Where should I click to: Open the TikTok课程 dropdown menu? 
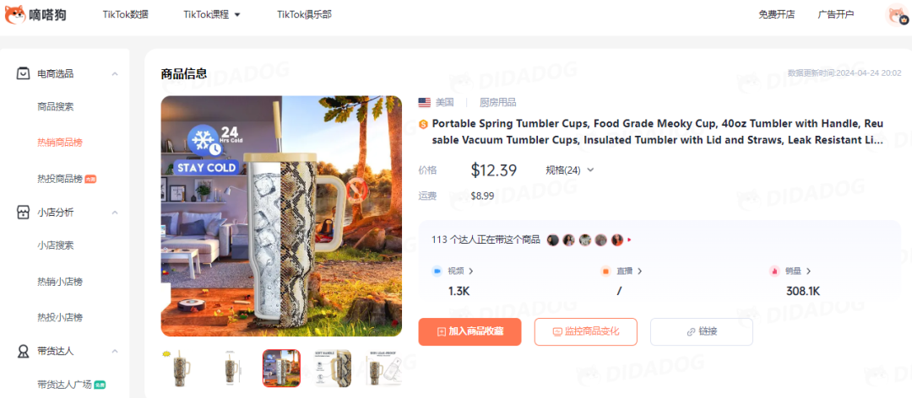(x=212, y=14)
